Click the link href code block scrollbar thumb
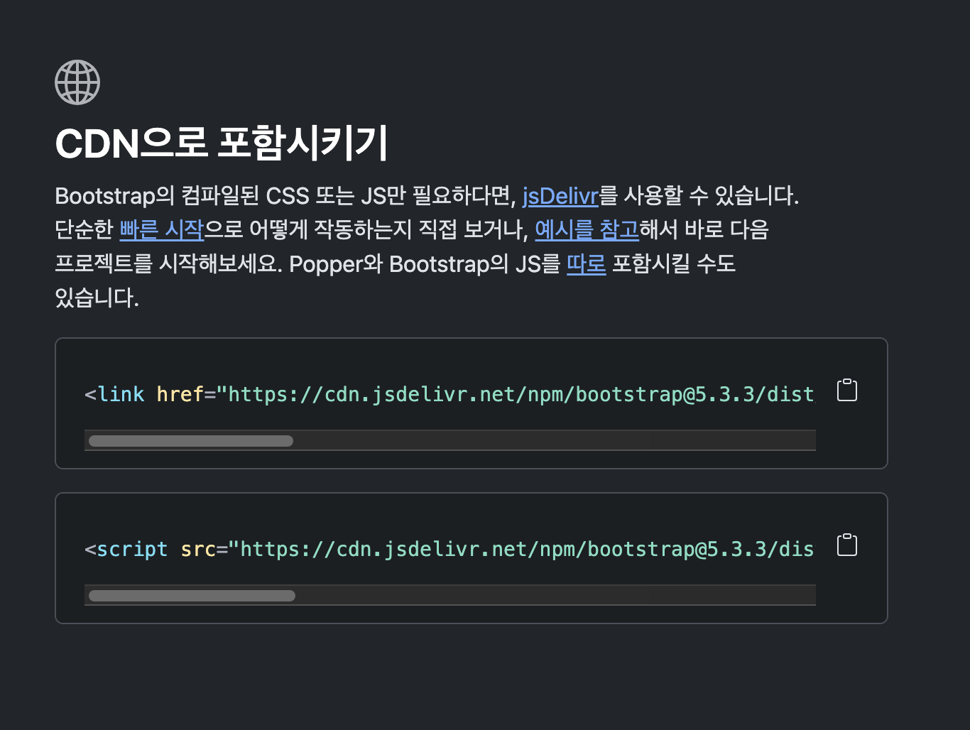970x730 pixels. click(191, 441)
